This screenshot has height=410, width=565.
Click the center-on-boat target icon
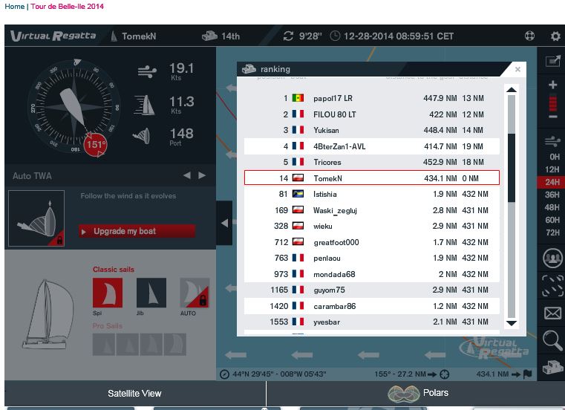pyautogui.click(x=552, y=286)
